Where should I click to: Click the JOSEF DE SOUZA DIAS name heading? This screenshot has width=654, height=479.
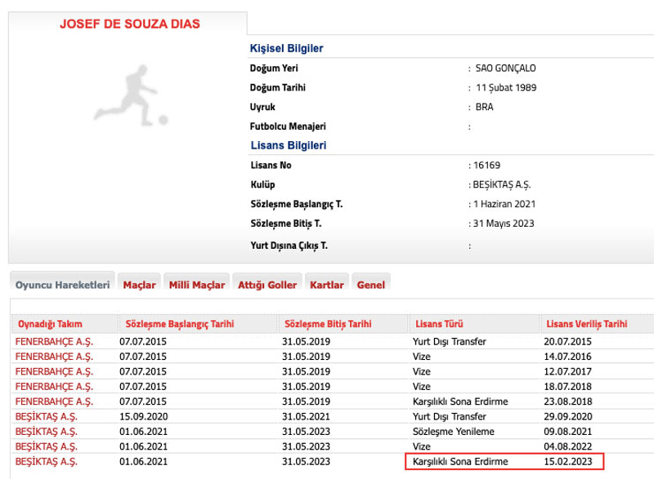(129, 24)
